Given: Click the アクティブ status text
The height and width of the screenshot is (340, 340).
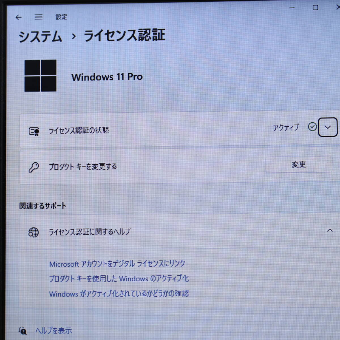Looking at the screenshot, I should pyautogui.click(x=286, y=127).
